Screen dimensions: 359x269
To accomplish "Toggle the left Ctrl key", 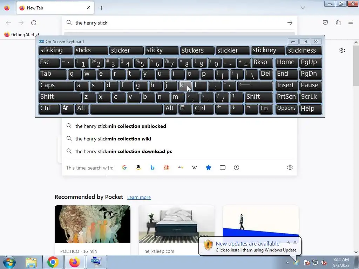I will [x=49, y=109].
